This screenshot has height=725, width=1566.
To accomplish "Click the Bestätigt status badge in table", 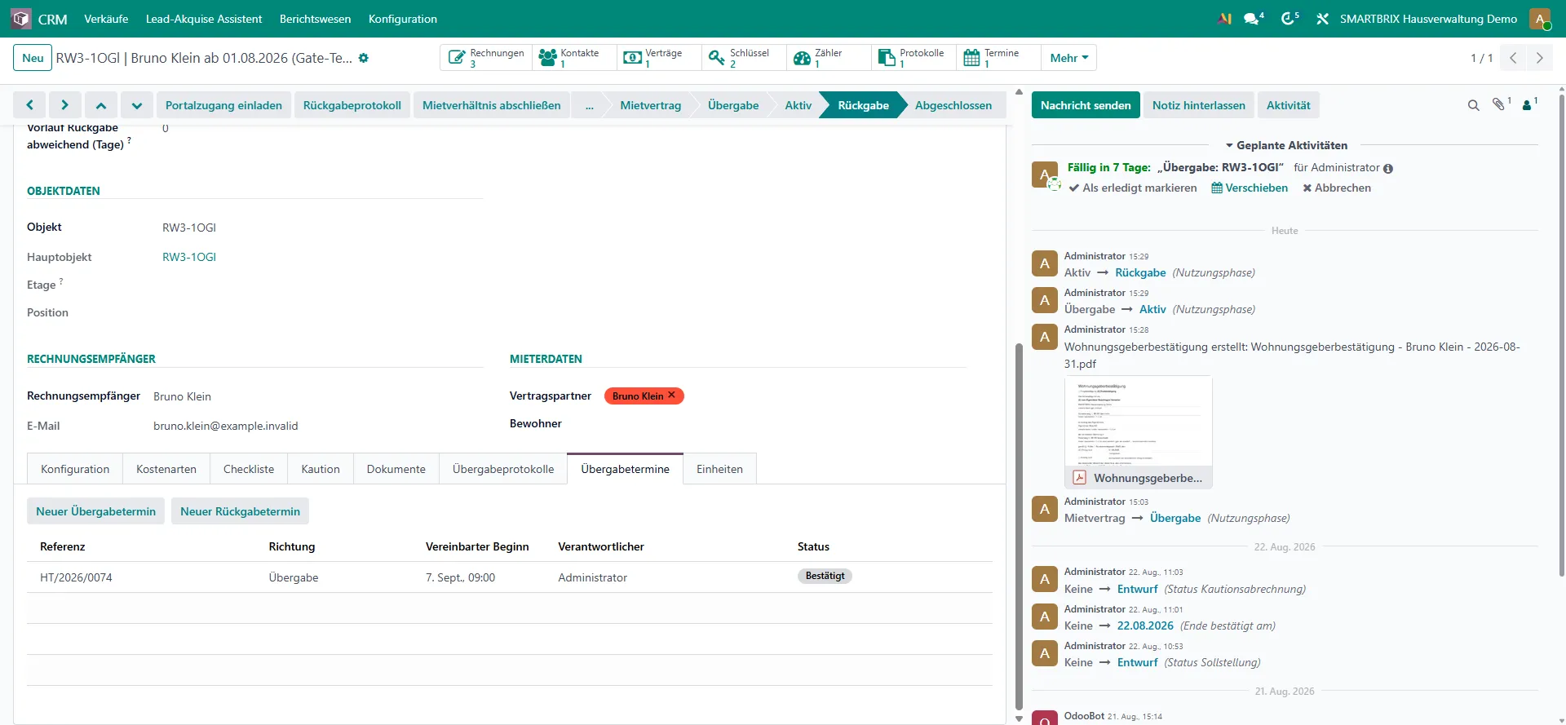I will [825, 576].
